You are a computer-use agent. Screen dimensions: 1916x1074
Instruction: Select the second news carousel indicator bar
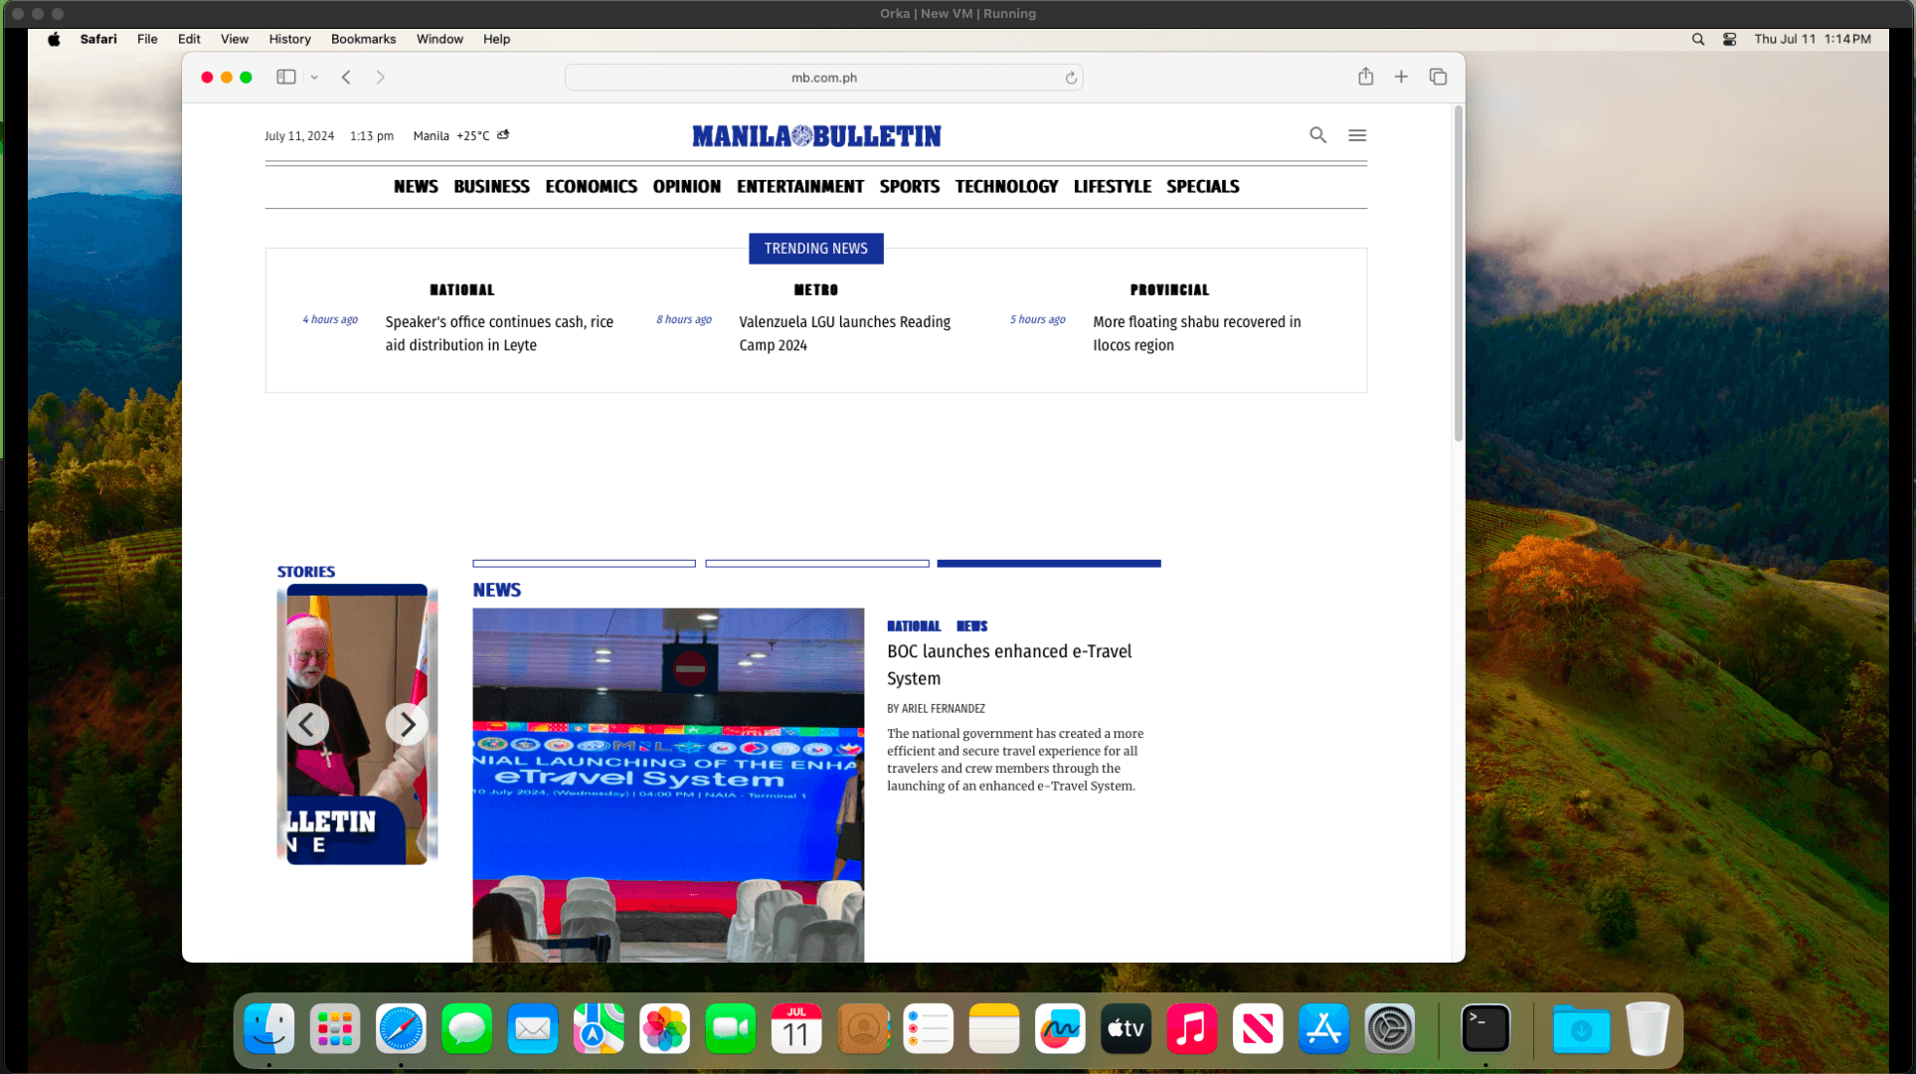pyautogui.click(x=816, y=564)
